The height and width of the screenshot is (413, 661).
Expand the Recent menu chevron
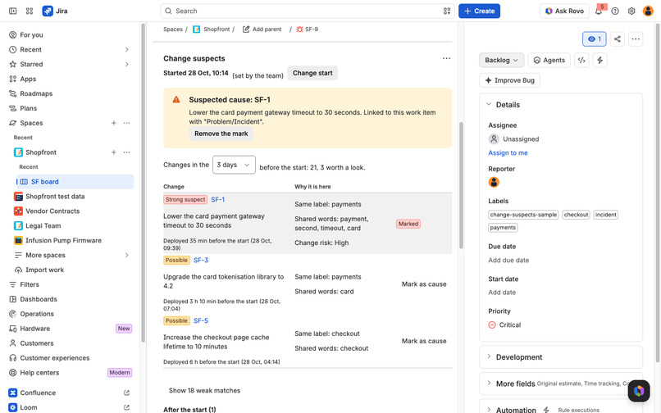[x=126, y=50]
